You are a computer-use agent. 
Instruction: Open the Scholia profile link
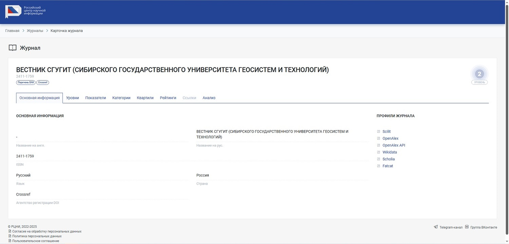[x=389, y=159]
